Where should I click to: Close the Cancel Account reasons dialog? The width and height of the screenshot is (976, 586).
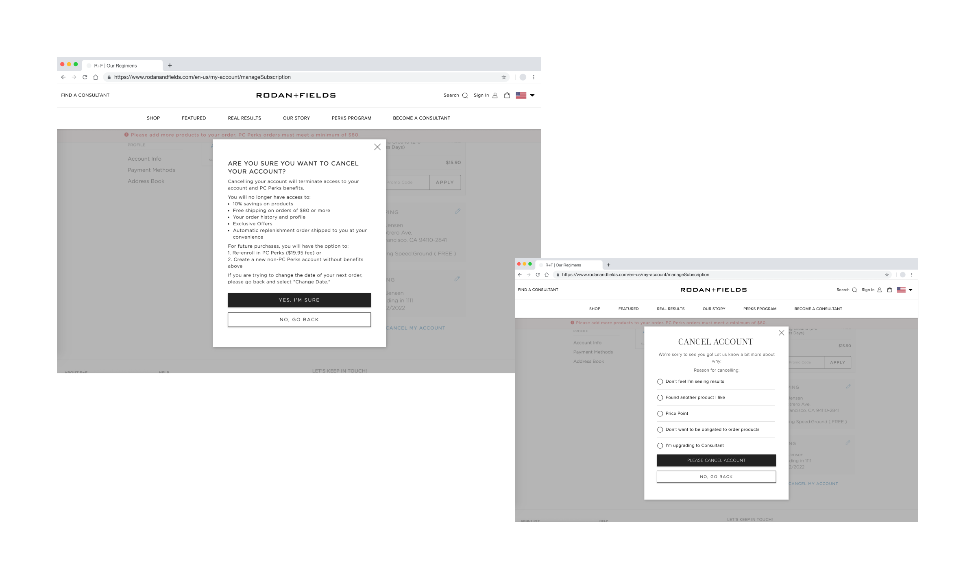click(x=781, y=333)
